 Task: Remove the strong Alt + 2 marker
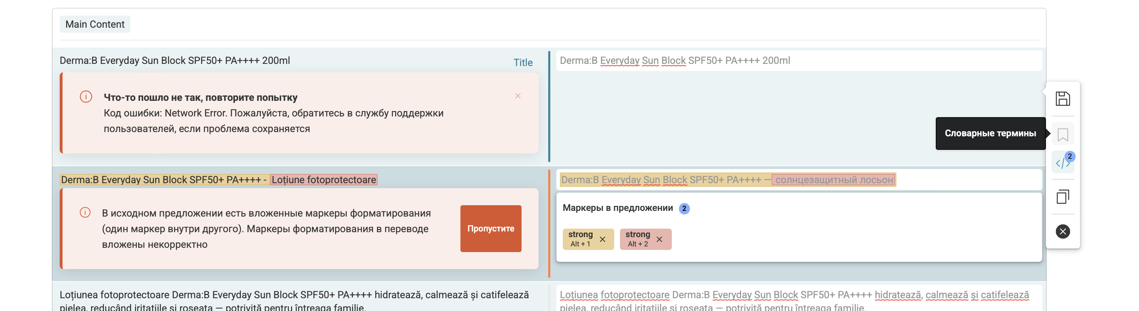659,239
